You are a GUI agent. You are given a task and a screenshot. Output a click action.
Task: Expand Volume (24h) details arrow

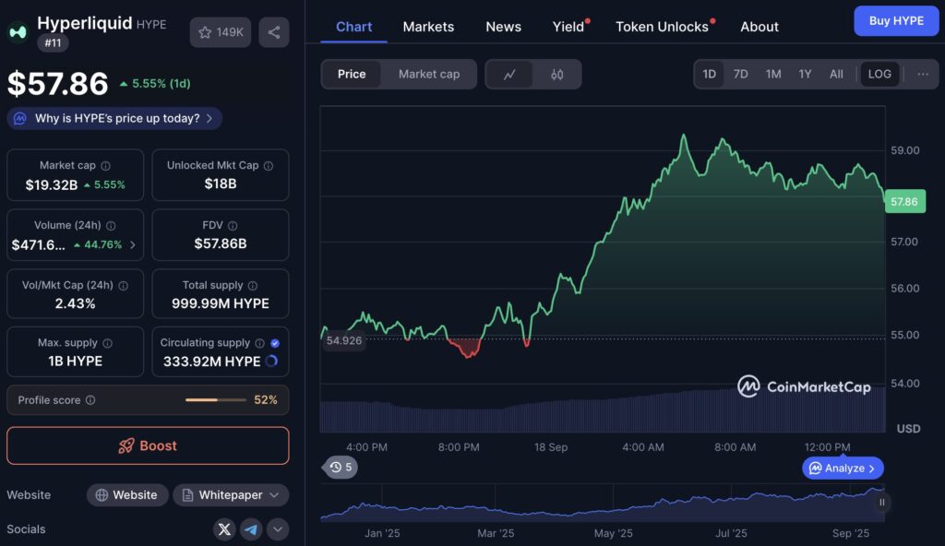[x=133, y=244]
